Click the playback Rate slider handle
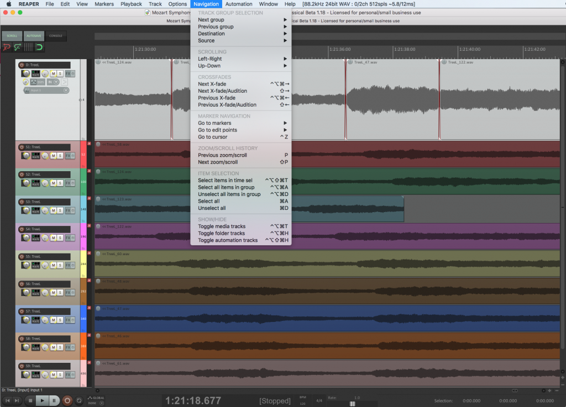The width and height of the screenshot is (566, 407). tap(352, 404)
